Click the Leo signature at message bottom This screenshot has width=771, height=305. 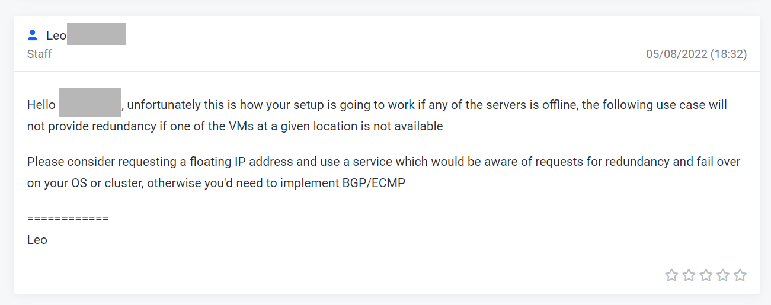point(37,240)
